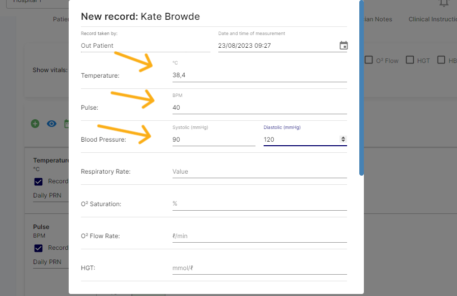Select the Respiratory Rate value field

(259, 172)
